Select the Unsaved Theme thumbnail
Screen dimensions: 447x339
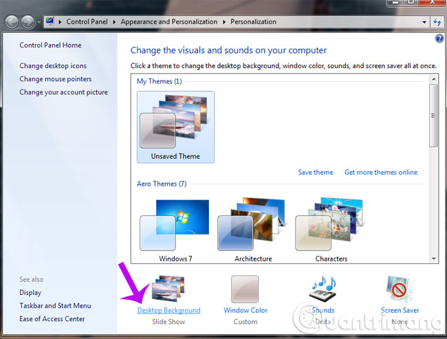175,127
